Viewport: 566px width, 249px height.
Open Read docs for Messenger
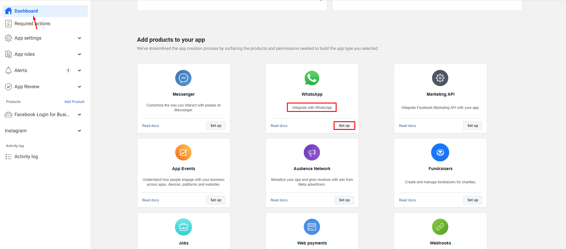[x=151, y=126]
